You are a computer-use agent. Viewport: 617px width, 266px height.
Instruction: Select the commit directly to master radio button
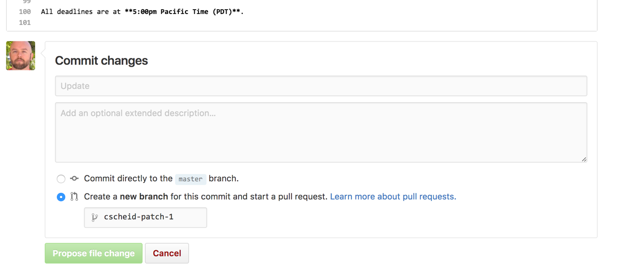61,179
